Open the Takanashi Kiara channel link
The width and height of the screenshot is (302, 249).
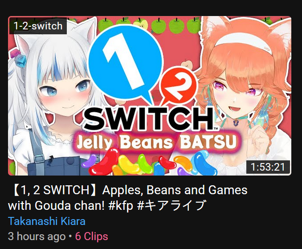[47, 221]
